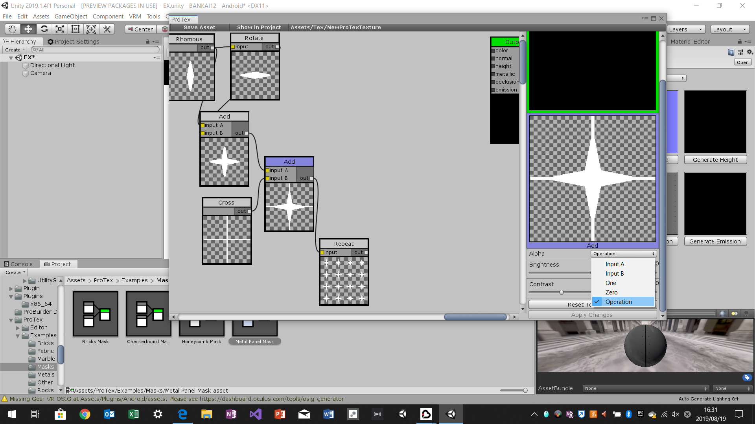Screen dimensions: 755x424
Task: Open the GameObject menu
Action: 71,16
